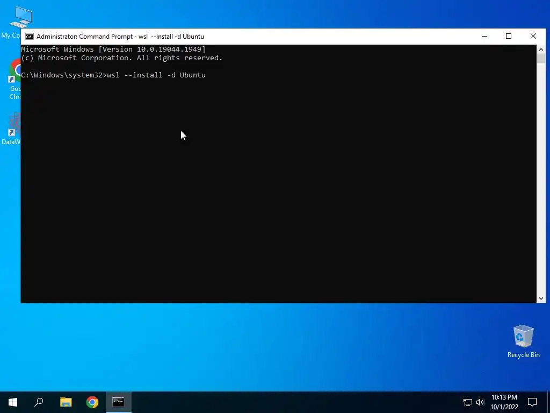Click the scrollbar up arrow in Command Prompt
This screenshot has height=413, width=550.
(x=541, y=49)
